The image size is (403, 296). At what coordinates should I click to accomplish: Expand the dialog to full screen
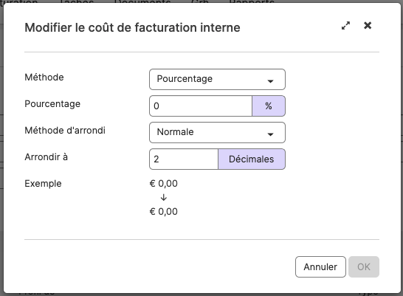coord(345,25)
